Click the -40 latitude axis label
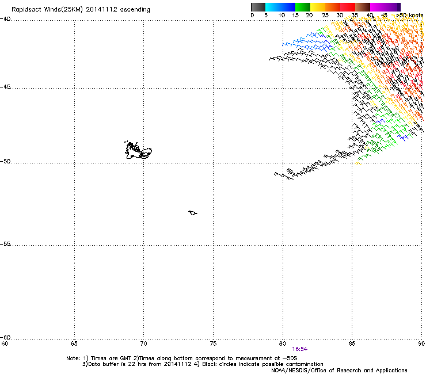The width and height of the screenshot is (426, 374). [5, 19]
